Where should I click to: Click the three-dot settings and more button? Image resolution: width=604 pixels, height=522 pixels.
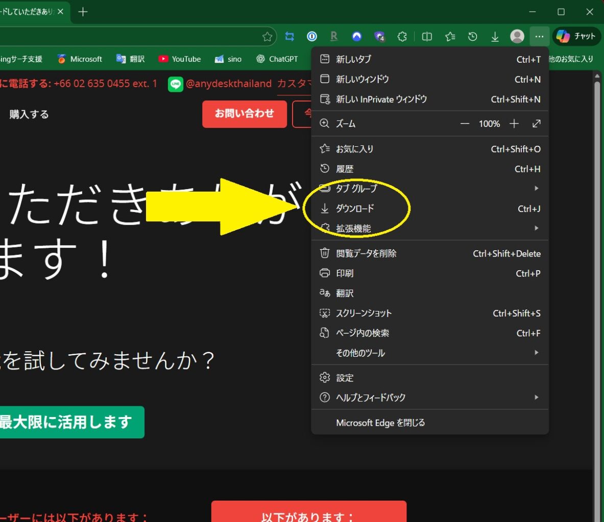tap(539, 36)
